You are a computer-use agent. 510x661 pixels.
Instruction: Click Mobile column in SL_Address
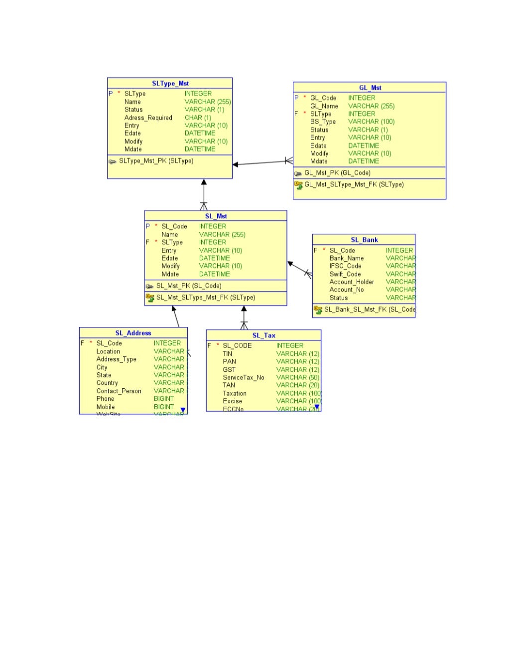[106, 407]
